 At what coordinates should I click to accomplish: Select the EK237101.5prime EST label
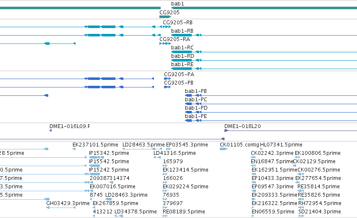tap(95, 145)
